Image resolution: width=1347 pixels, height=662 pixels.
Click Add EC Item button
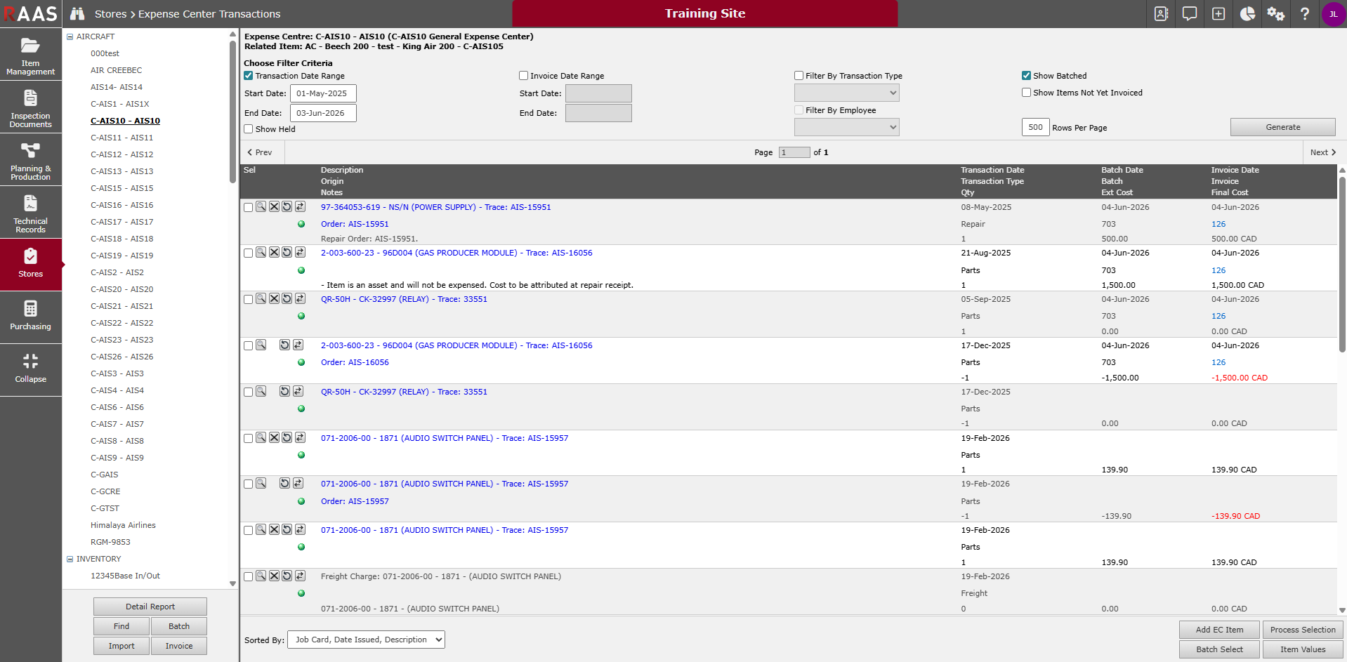pyautogui.click(x=1219, y=630)
